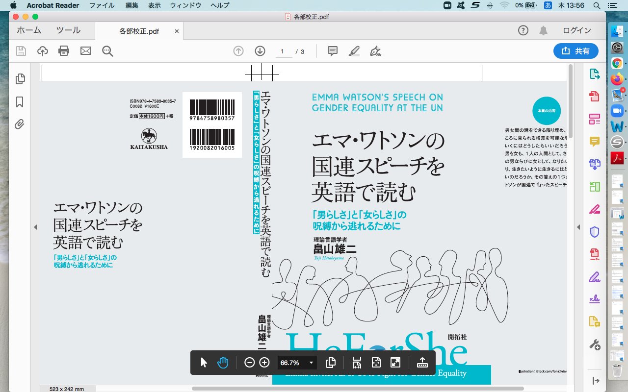Open Combine Files tool in right pane
Viewport: 628px width, 392px height.
point(595,164)
